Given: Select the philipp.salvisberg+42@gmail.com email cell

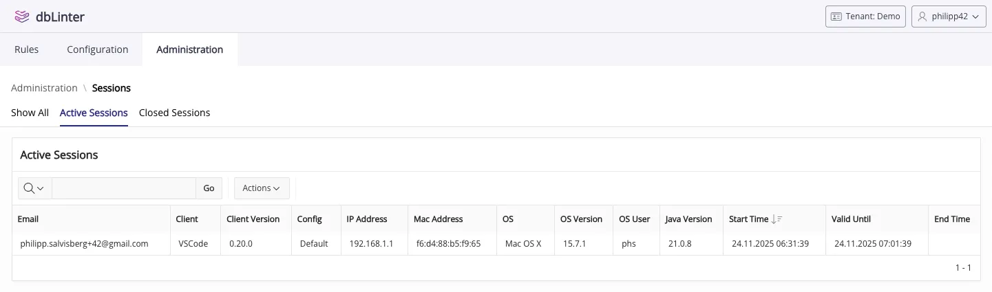Looking at the screenshot, I should (85, 243).
